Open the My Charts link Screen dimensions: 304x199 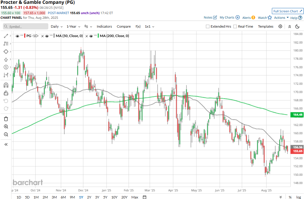(x=227, y=17)
